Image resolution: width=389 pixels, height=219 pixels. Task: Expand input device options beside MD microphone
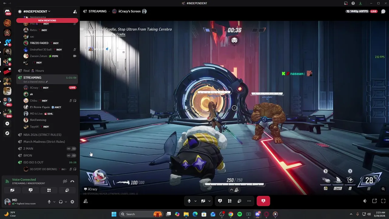pos(54,202)
